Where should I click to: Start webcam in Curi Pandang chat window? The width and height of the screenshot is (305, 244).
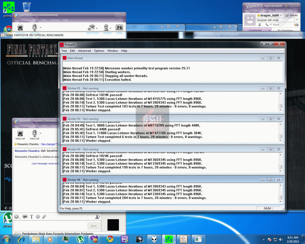20,27
